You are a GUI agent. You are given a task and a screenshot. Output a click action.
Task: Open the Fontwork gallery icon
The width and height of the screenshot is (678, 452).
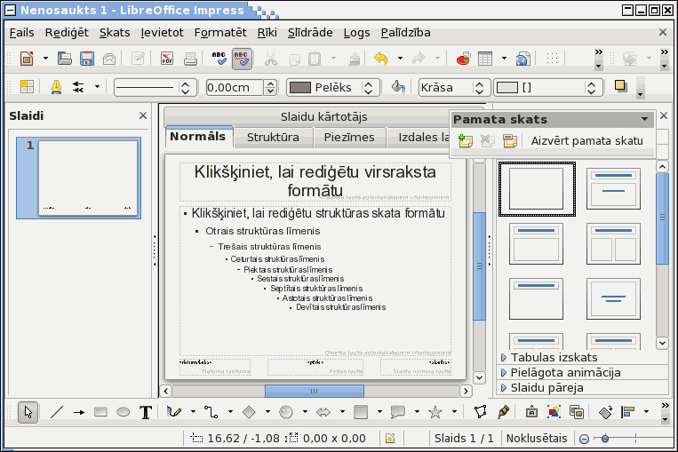[531, 412]
